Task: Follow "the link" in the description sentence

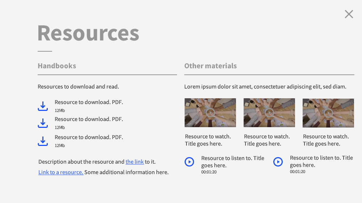Action: click(135, 162)
